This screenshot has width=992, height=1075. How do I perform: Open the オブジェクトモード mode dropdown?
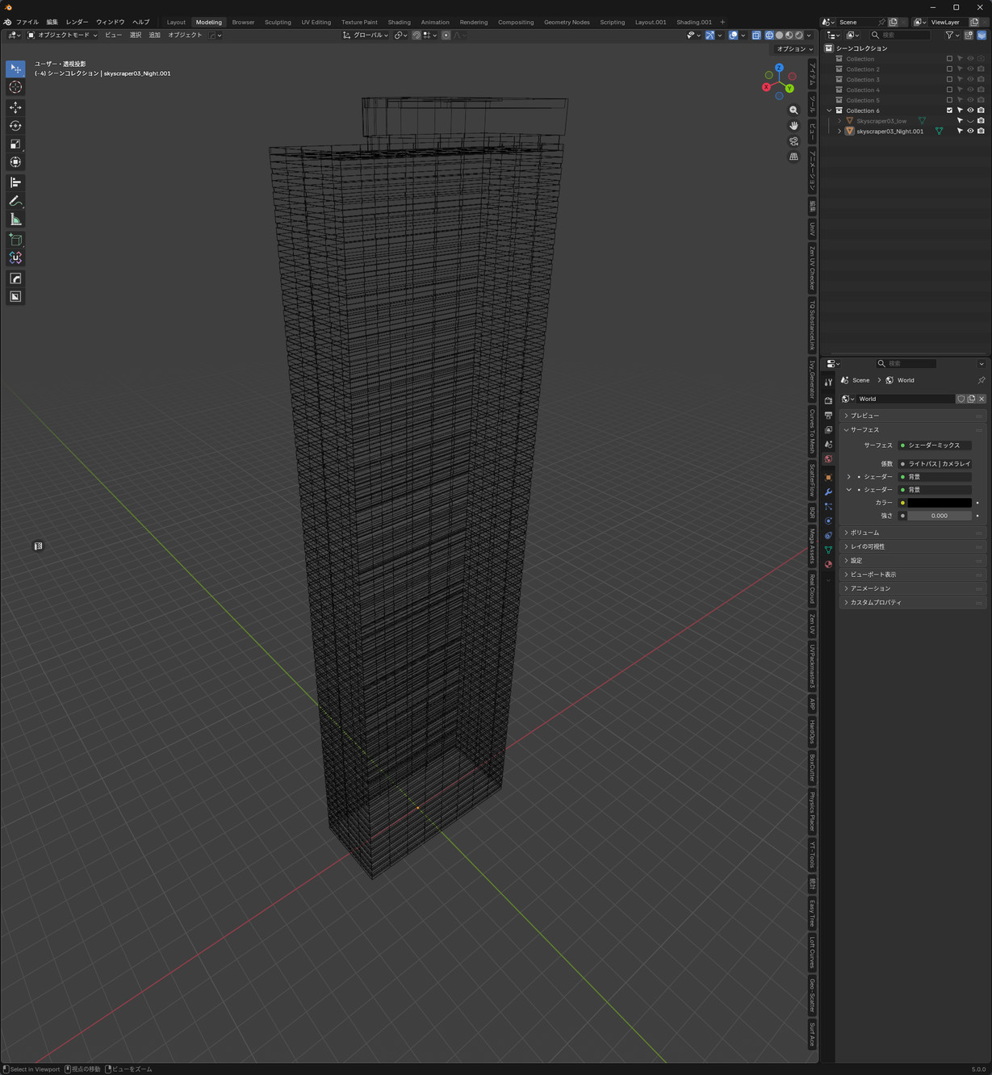[x=62, y=36]
